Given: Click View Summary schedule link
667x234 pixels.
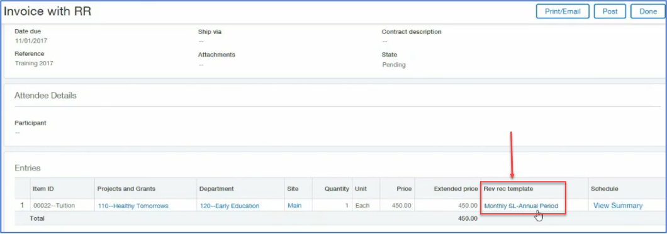Looking at the screenshot, I should 618,206.
